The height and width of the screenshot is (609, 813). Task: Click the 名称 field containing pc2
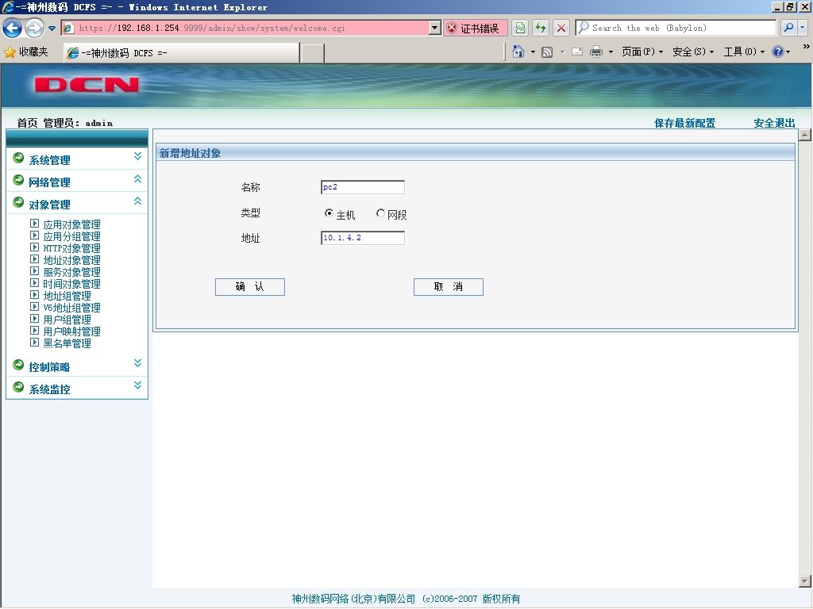(363, 187)
